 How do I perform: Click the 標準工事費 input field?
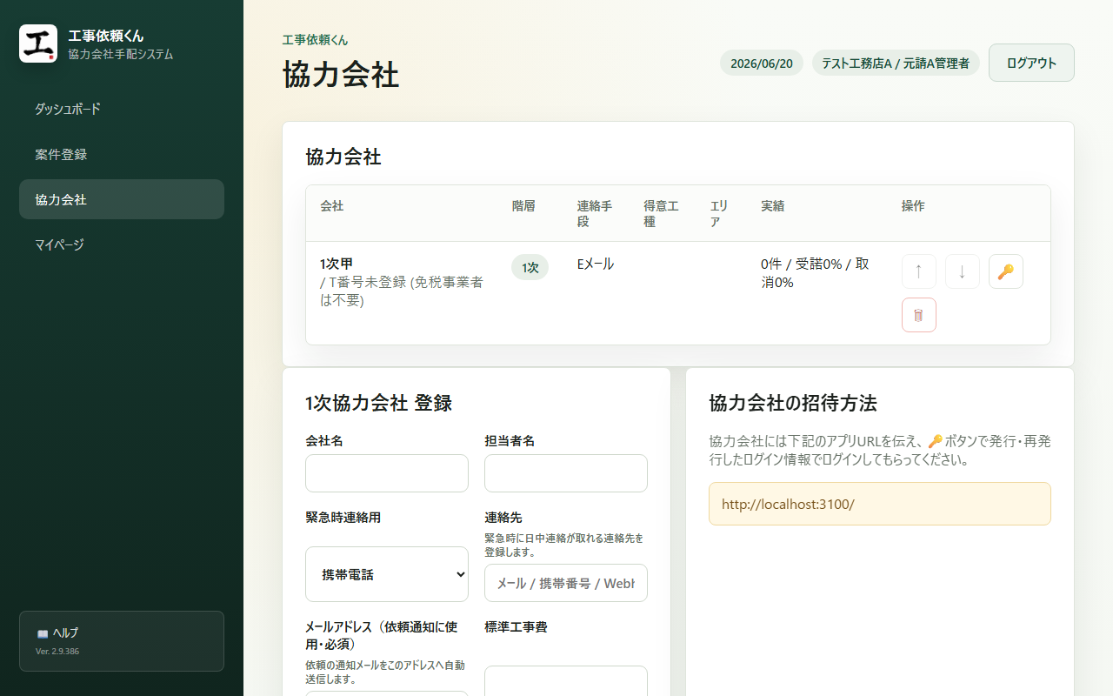pos(566,681)
